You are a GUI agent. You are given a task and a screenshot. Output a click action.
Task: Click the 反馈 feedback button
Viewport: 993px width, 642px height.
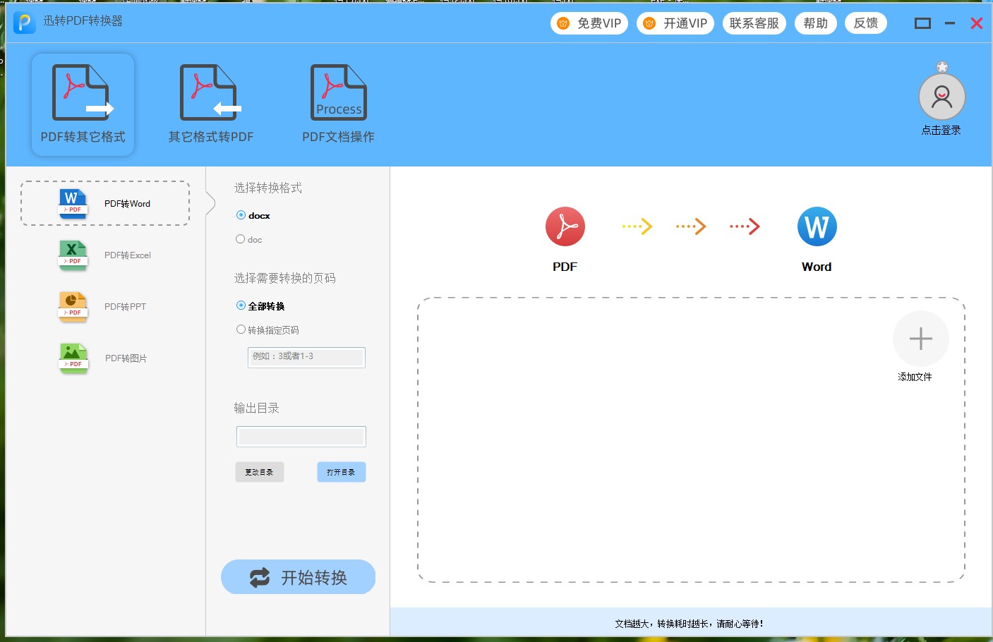[866, 23]
